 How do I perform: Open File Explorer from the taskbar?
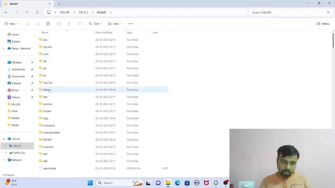pos(168,183)
